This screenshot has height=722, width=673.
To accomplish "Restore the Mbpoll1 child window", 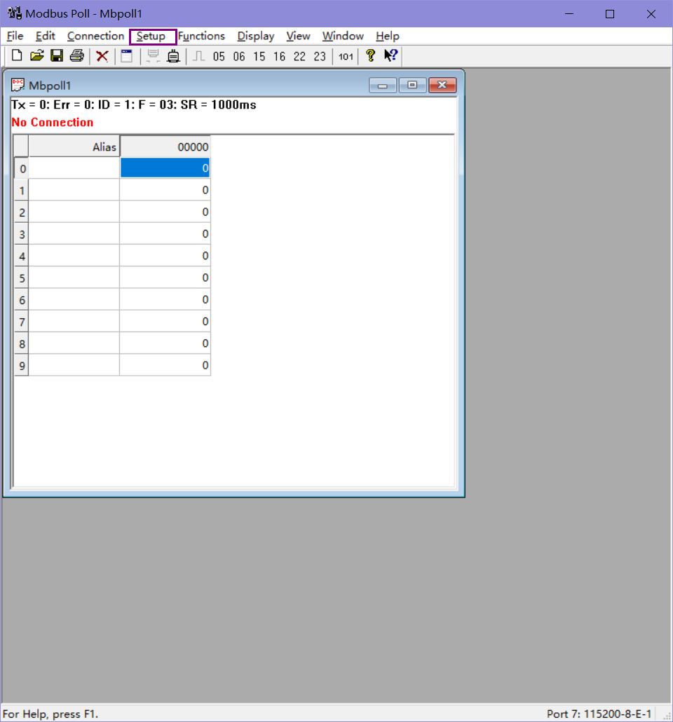I will (412, 86).
